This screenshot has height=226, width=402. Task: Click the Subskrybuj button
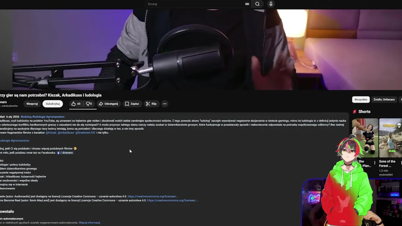pos(53,104)
